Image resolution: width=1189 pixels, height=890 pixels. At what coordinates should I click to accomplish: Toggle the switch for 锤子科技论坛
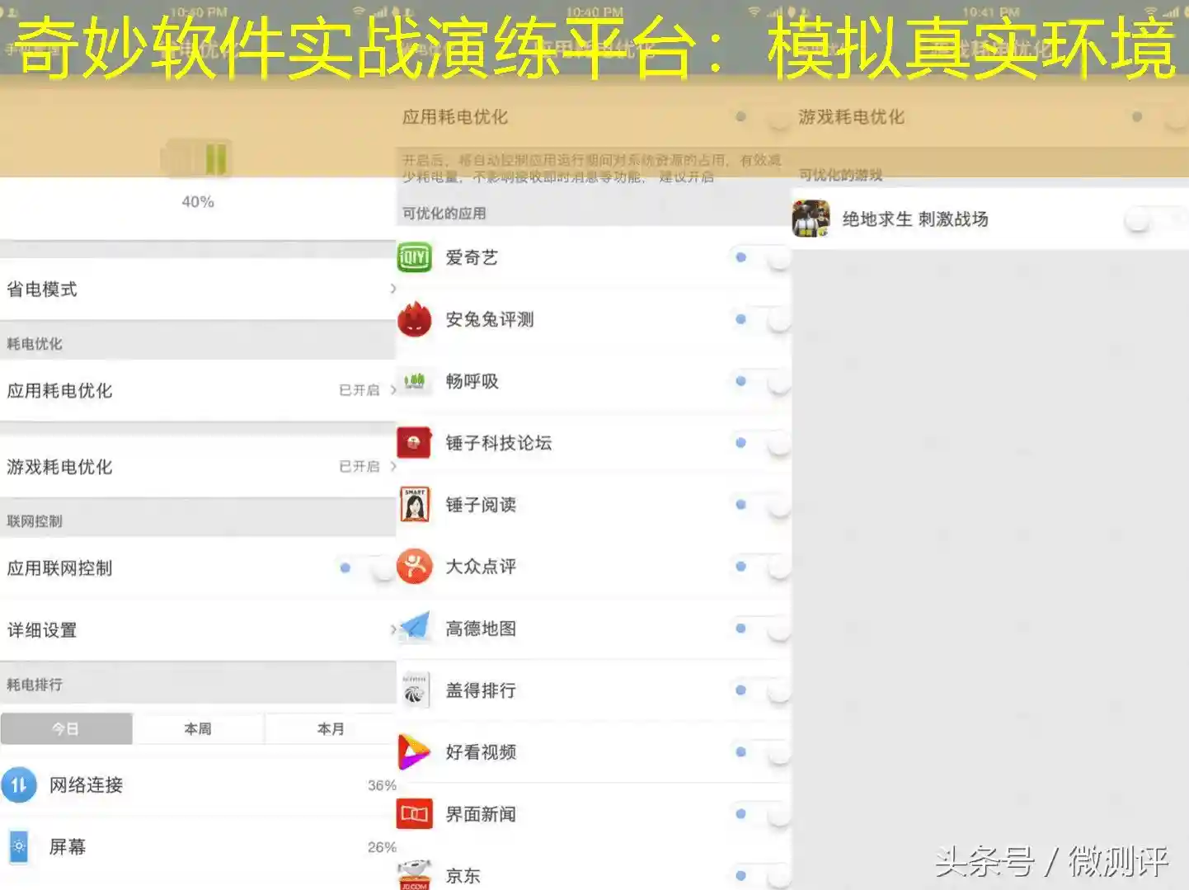coord(763,444)
